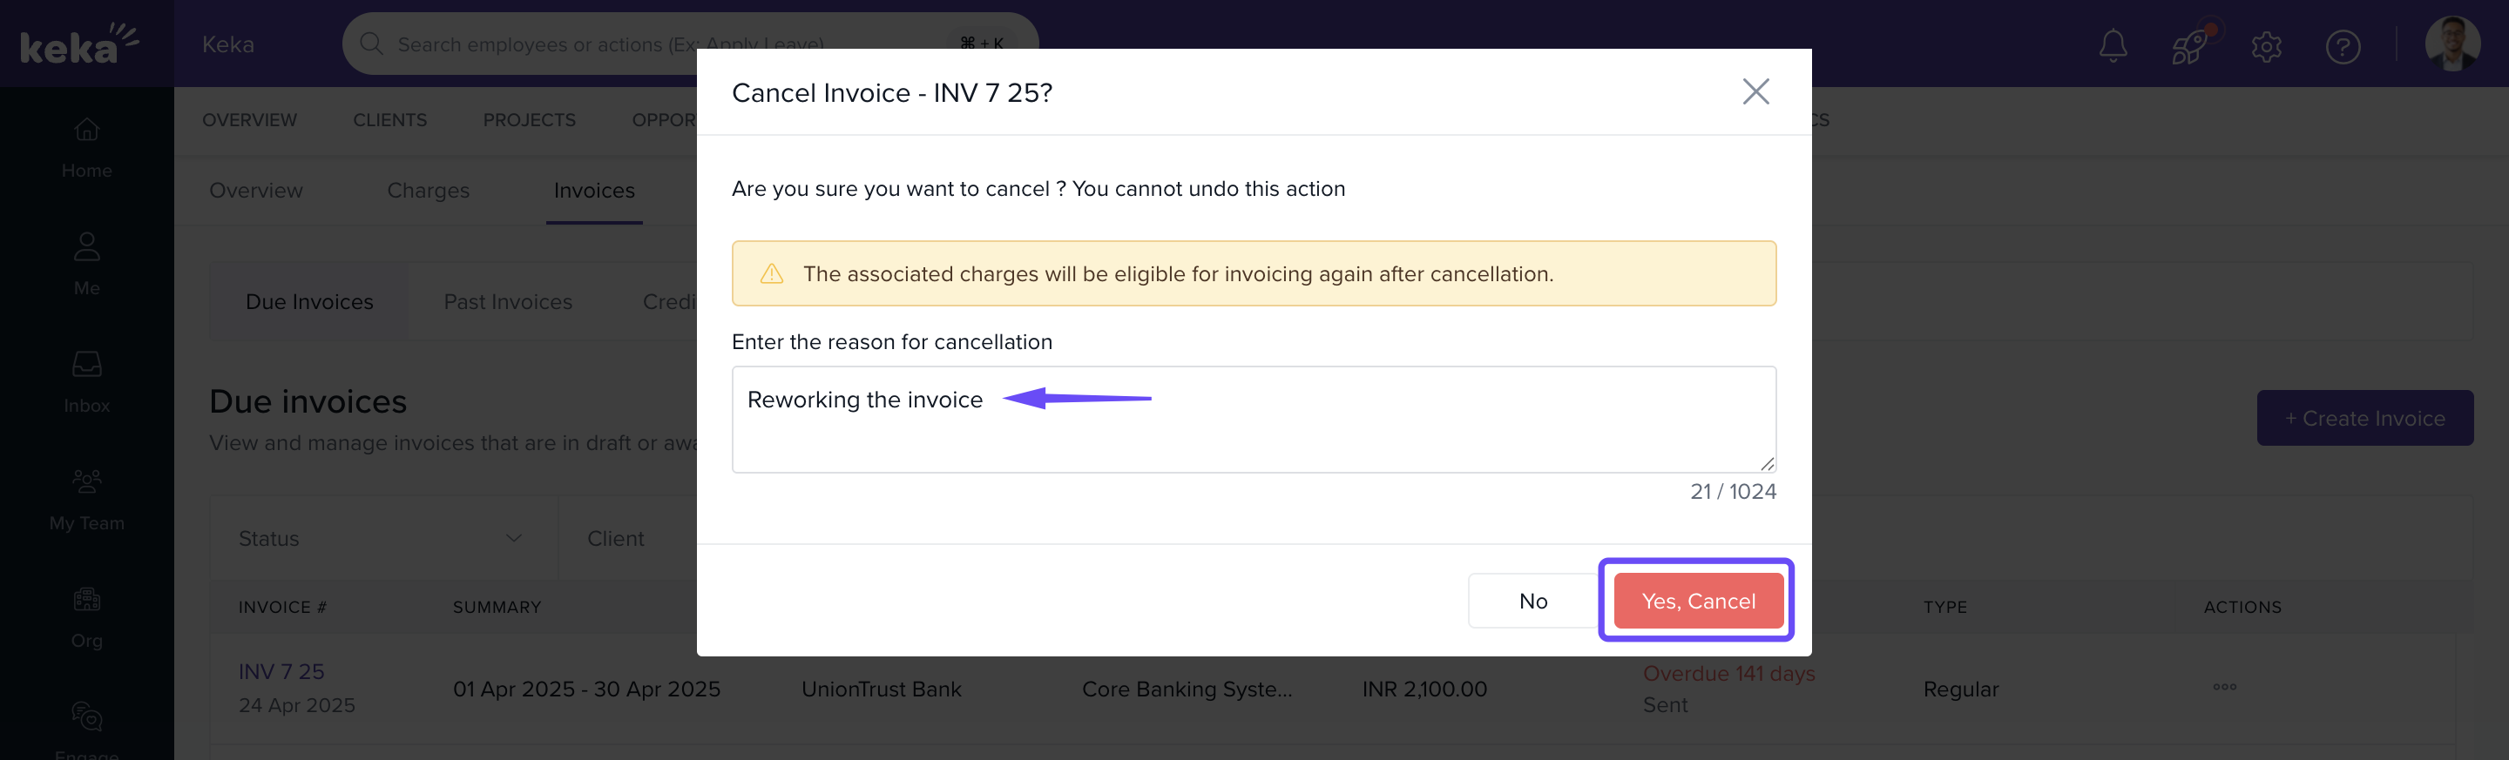Open the settings gear icon
Screen dimensions: 2509x760
pyautogui.click(x=2265, y=46)
